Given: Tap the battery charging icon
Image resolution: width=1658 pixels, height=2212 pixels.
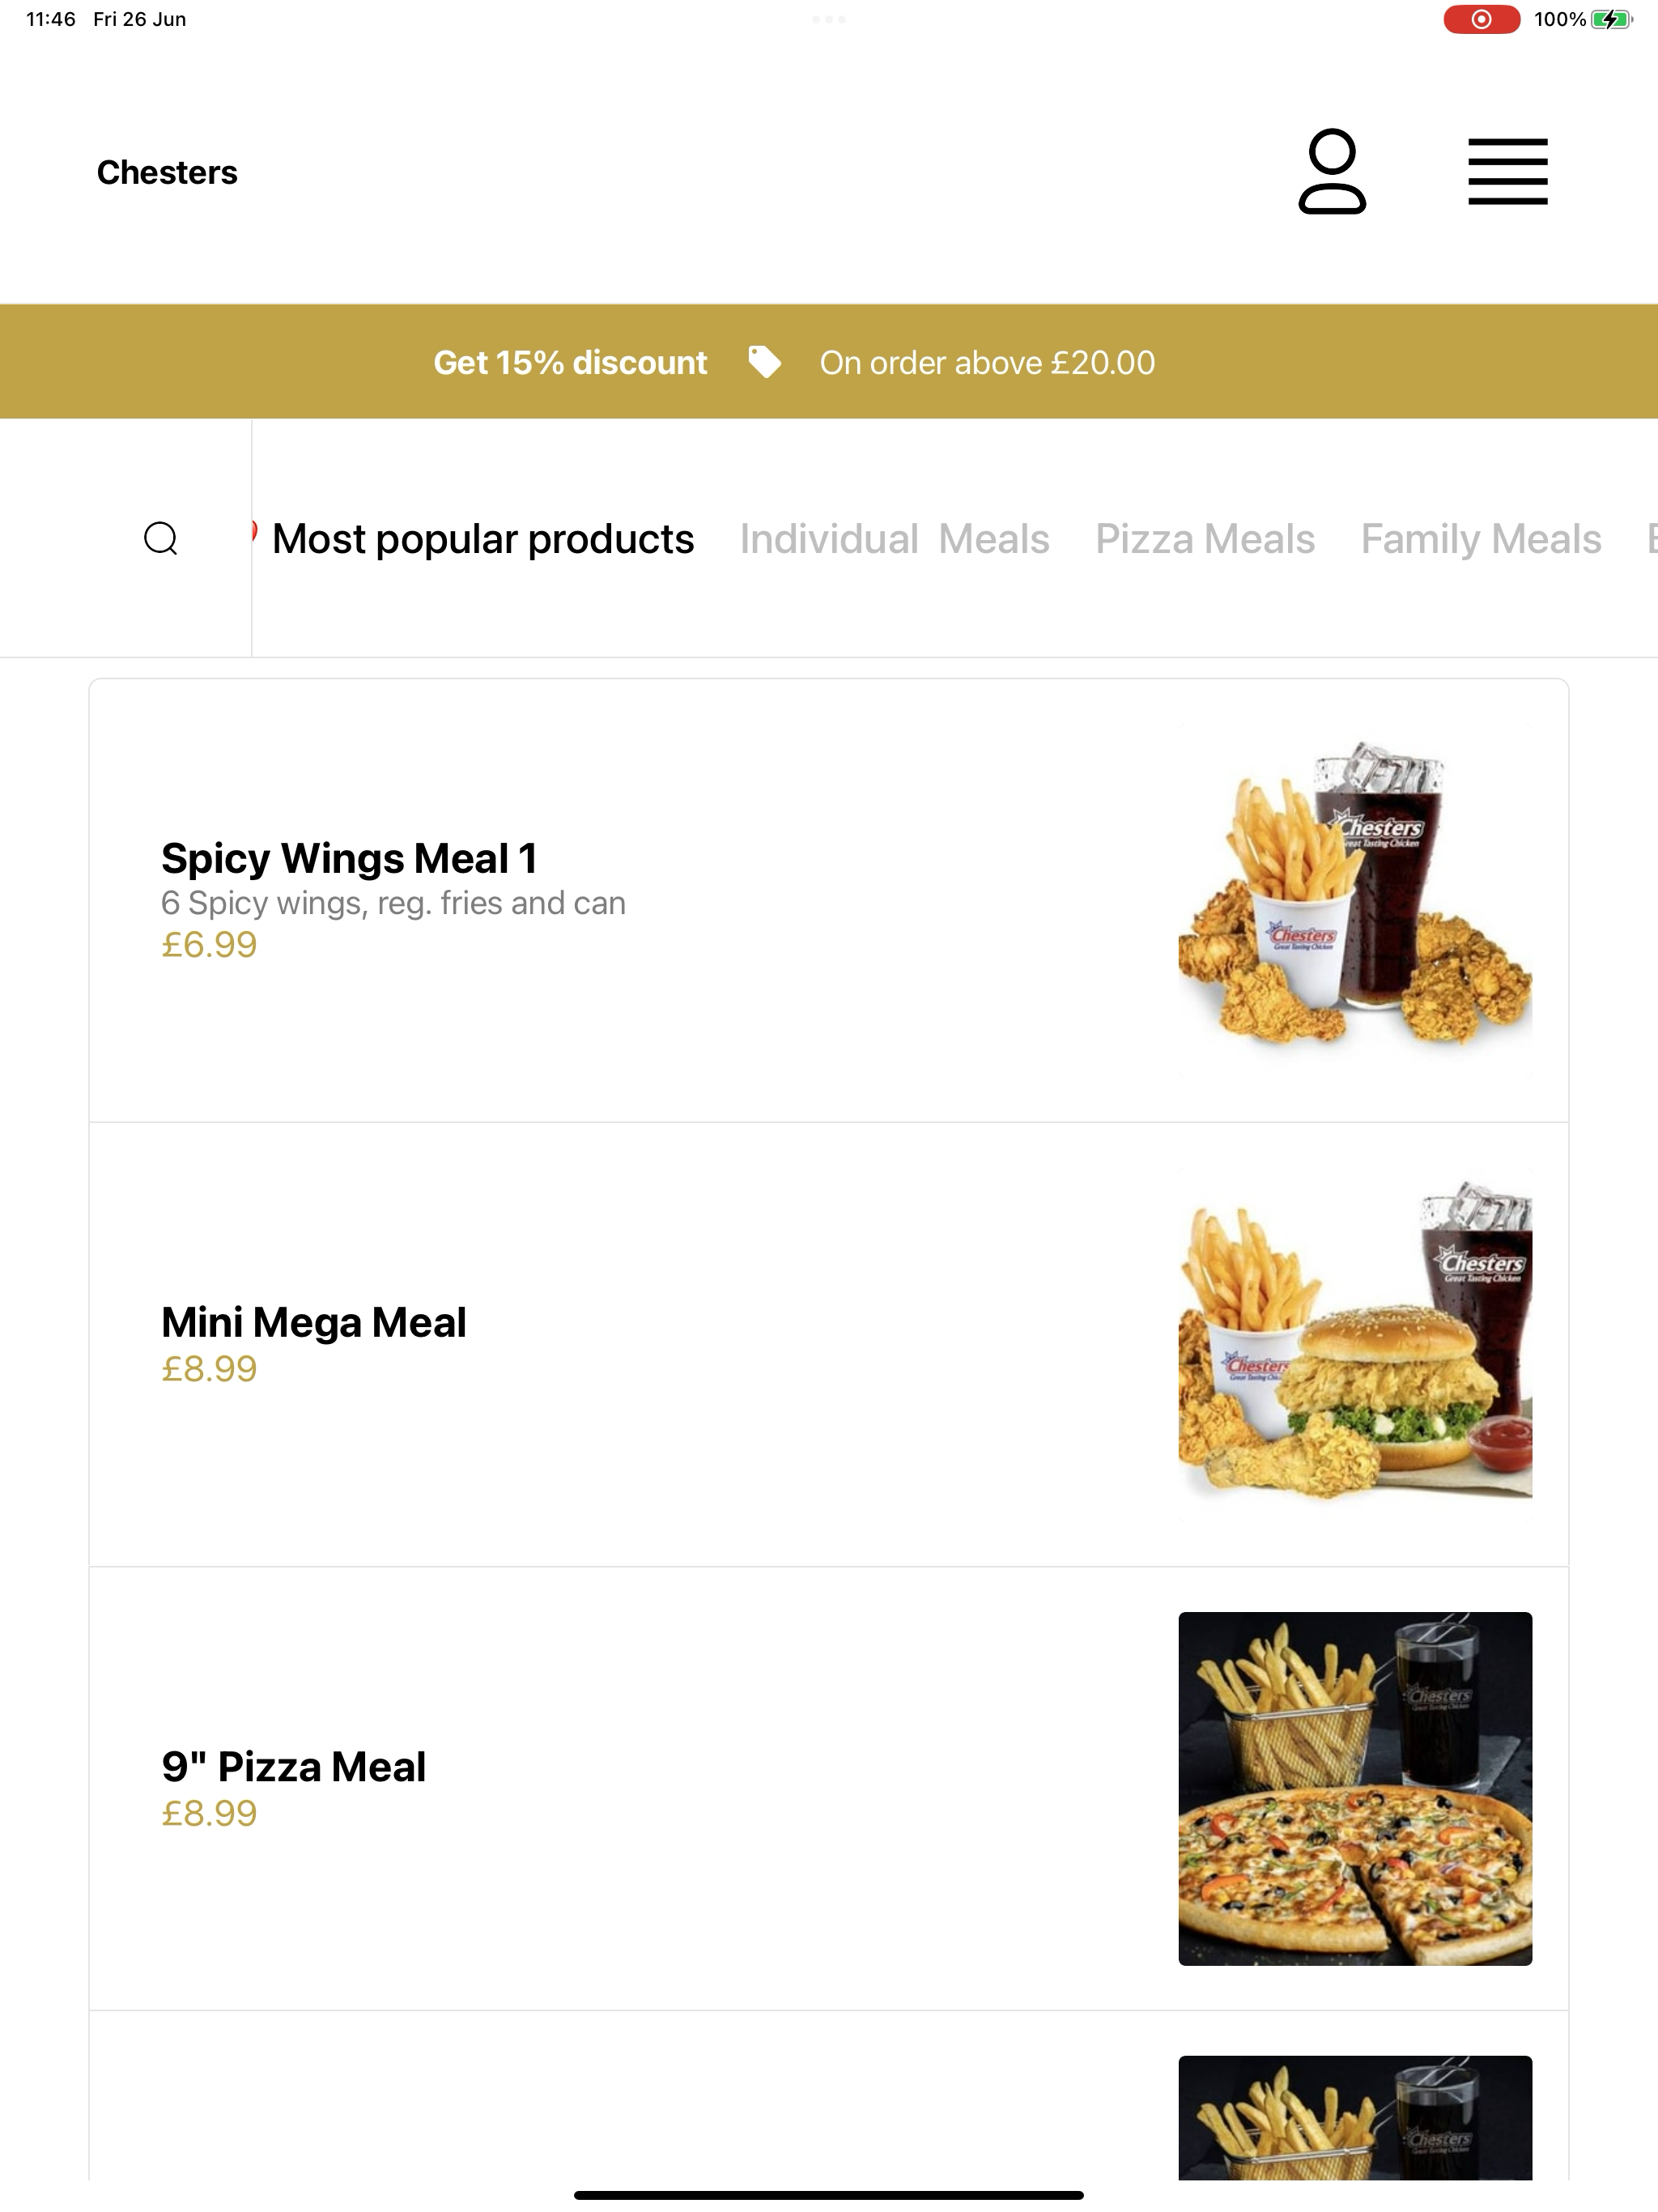Looking at the screenshot, I should [x=1611, y=19].
